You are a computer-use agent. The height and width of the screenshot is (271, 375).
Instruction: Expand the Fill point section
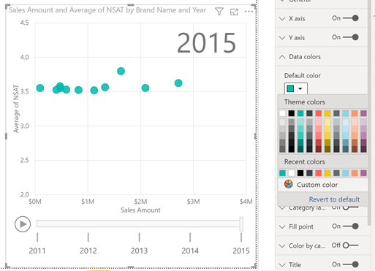282,226
